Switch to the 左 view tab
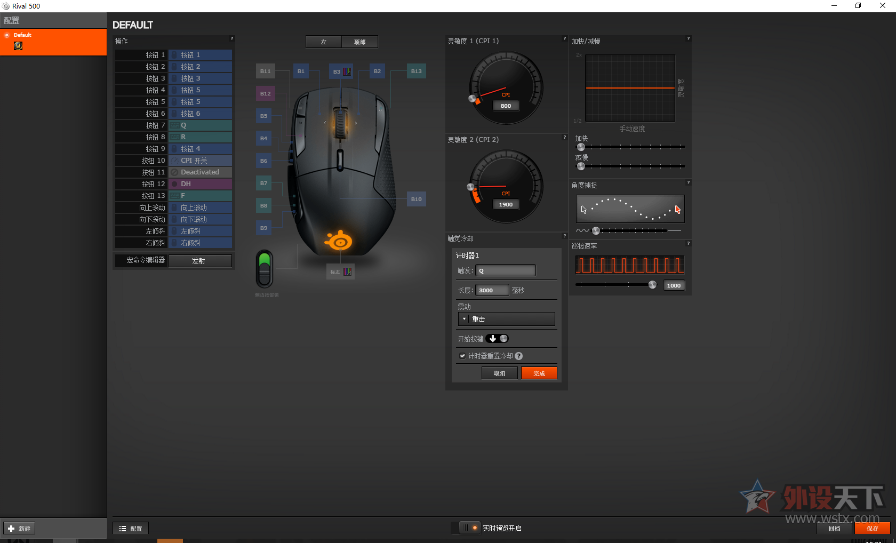This screenshot has width=896, height=543. point(323,41)
